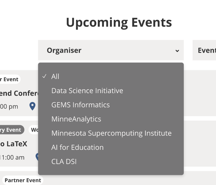Click the white Event badge above Conference title
The width and height of the screenshot is (216, 185).
pos(9,79)
